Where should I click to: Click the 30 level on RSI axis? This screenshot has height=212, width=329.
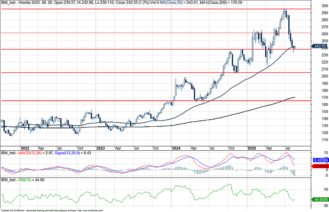pos(326,205)
